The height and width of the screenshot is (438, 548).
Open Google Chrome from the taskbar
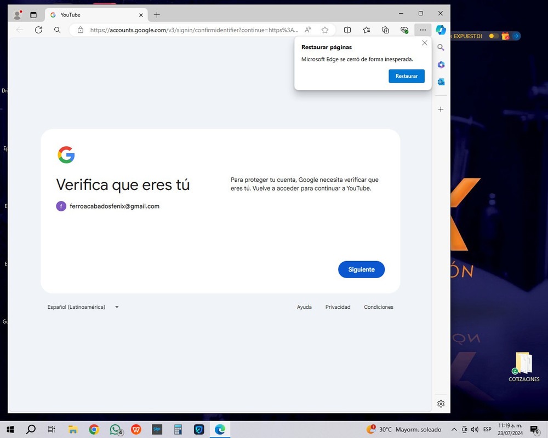(x=94, y=429)
